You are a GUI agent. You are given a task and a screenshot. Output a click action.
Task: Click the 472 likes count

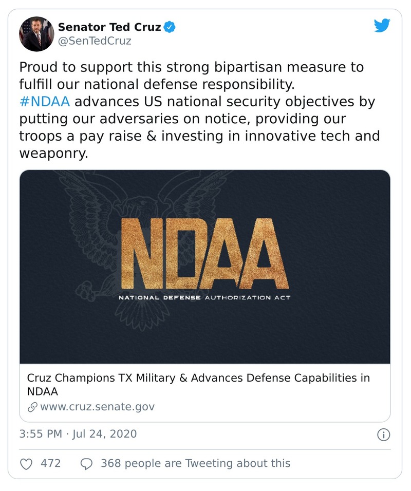[50, 463]
